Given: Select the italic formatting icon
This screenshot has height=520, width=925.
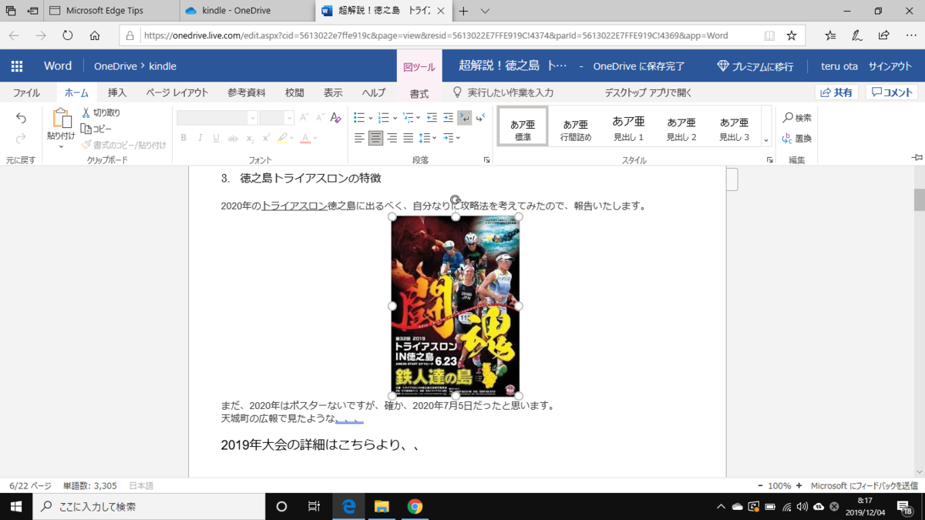Looking at the screenshot, I should 200,138.
